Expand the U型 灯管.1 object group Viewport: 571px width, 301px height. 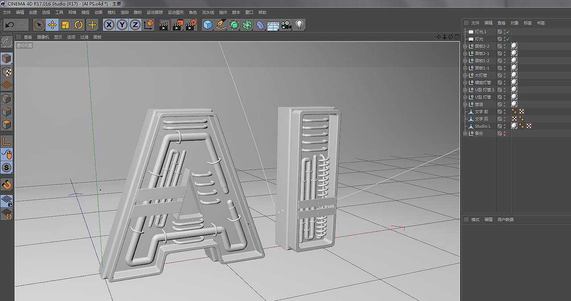tap(465, 90)
